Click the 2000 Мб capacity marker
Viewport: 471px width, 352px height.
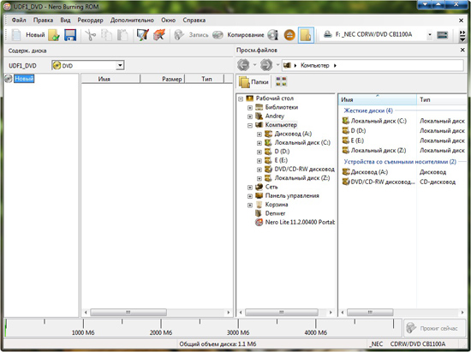(161, 332)
